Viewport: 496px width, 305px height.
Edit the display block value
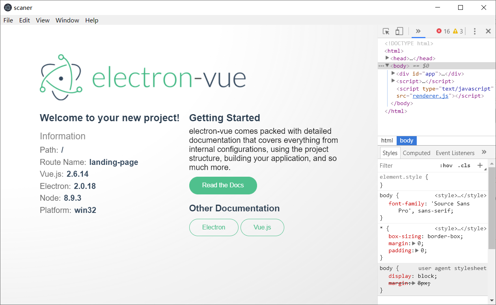[x=426, y=276]
